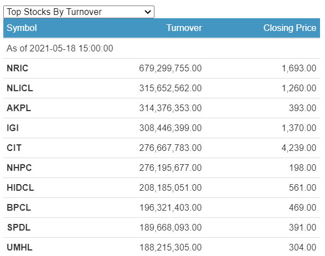
Task: Click NHPC closing price 198.00
Action: 303,168
